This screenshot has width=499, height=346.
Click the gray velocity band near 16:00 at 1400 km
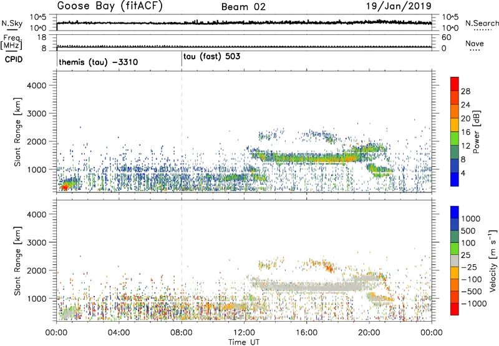[x=307, y=287]
